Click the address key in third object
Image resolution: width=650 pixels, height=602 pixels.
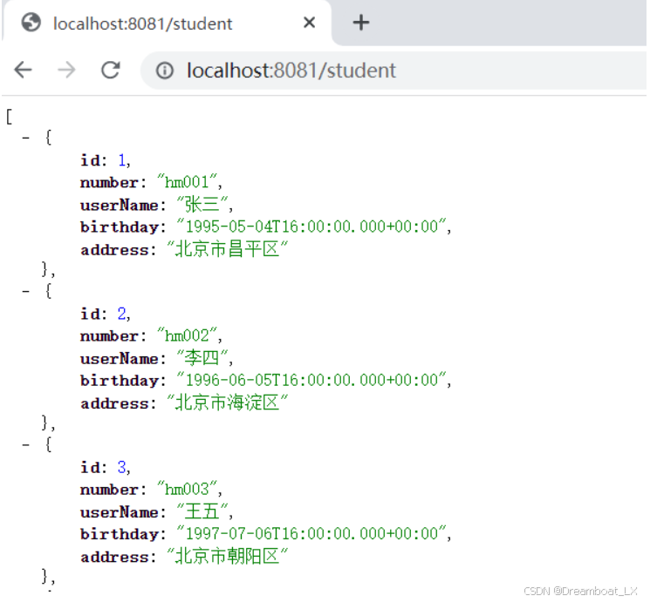click(x=114, y=558)
